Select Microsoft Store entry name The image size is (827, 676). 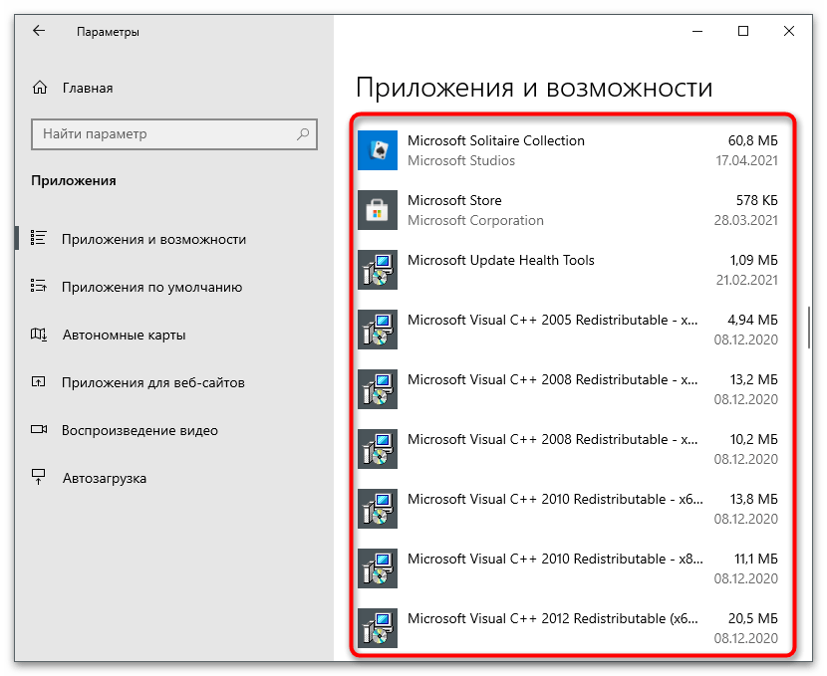click(x=454, y=200)
